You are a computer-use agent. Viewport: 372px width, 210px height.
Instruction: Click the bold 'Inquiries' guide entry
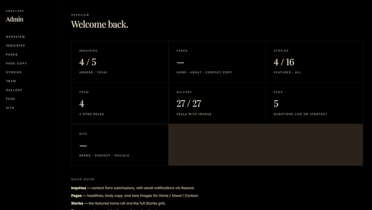pos(79,188)
